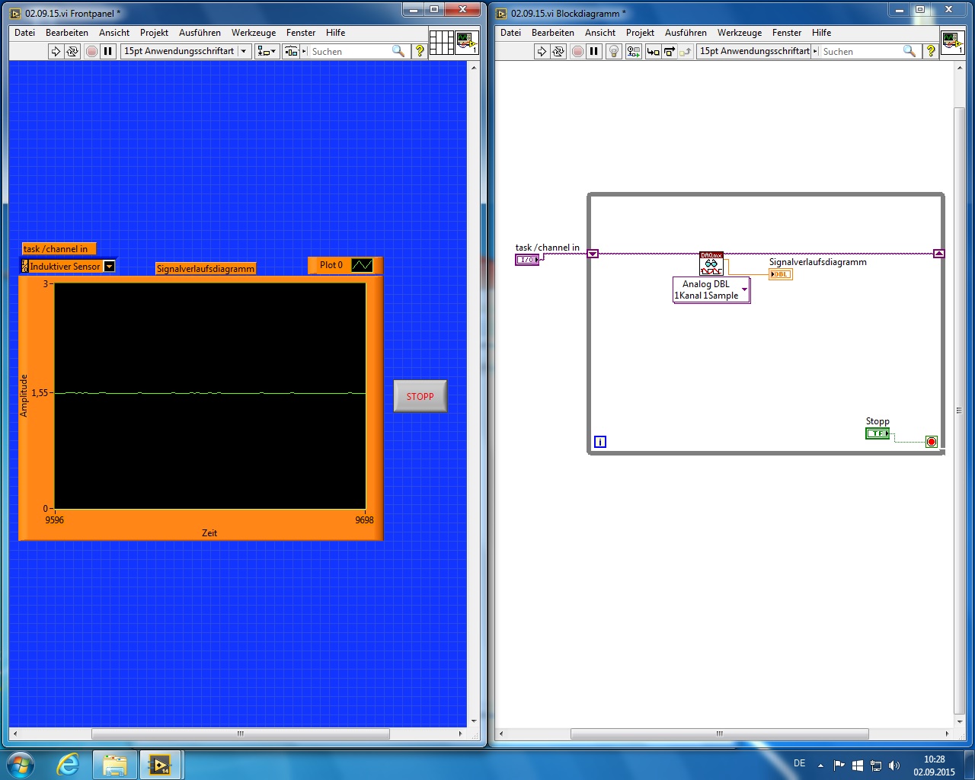
Task: Select the Stopp boolean TF terminal
Action: (877, 433)
